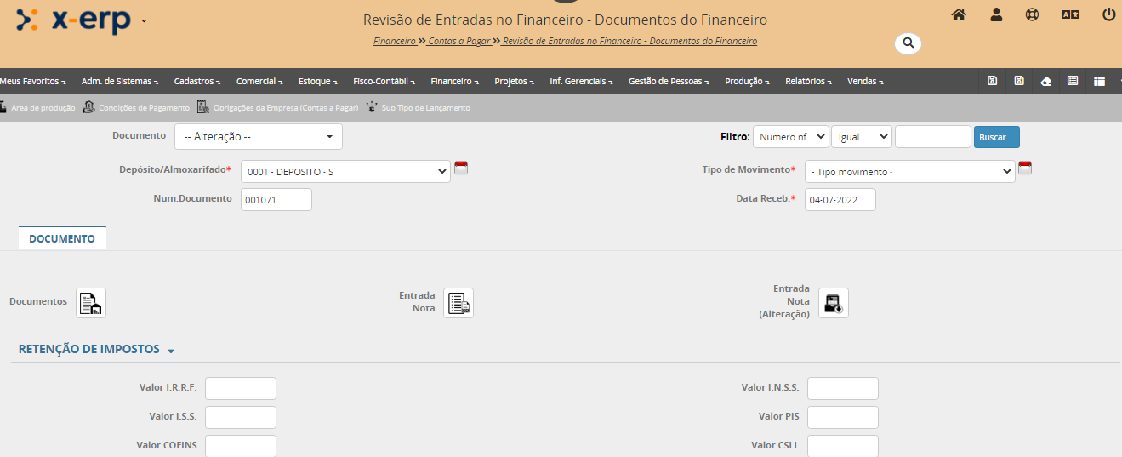Click the eraser clear icon in toolbar
This screenshot has width=1122, height=457.
point(1046,81)
